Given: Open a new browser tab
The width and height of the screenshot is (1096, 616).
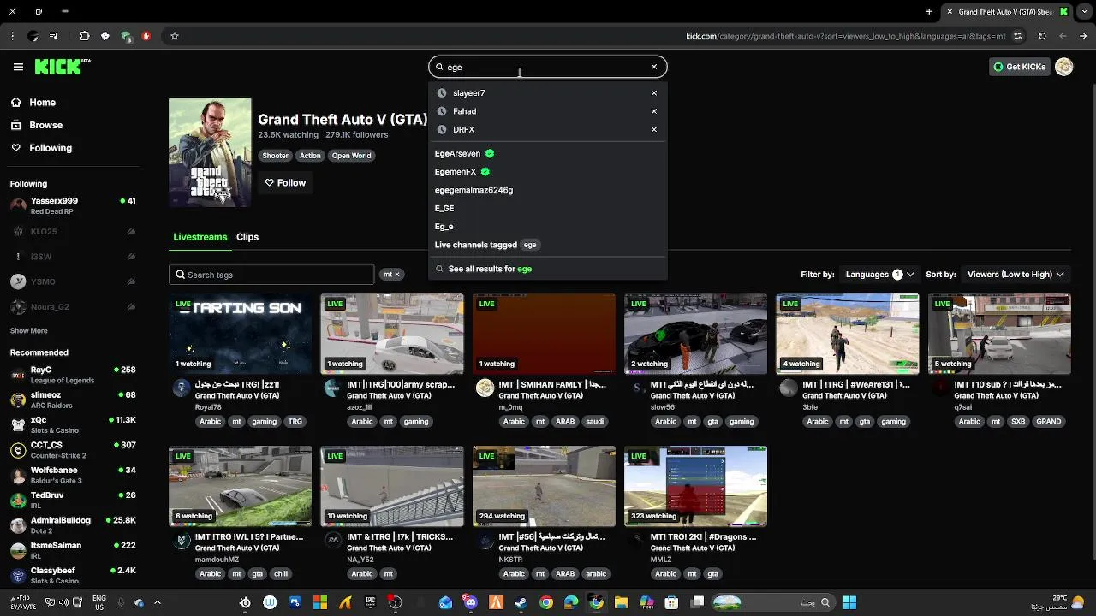Looking at the screenshot, I should pos(929,11).
